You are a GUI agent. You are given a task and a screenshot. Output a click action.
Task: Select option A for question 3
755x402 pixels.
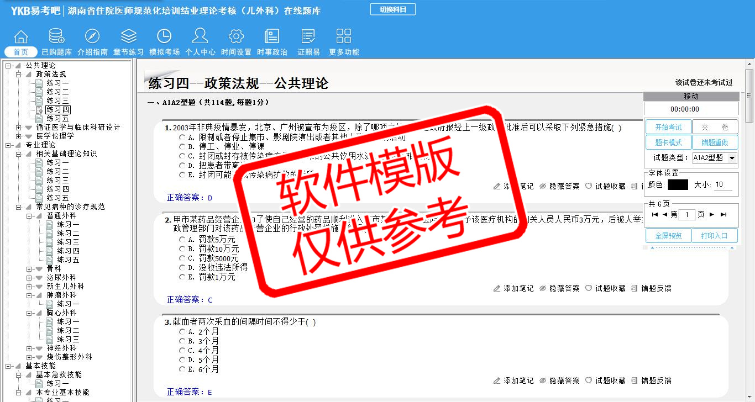[x=182, y=332]
